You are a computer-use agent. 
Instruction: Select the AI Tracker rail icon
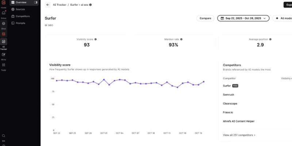tap(3, 42)
